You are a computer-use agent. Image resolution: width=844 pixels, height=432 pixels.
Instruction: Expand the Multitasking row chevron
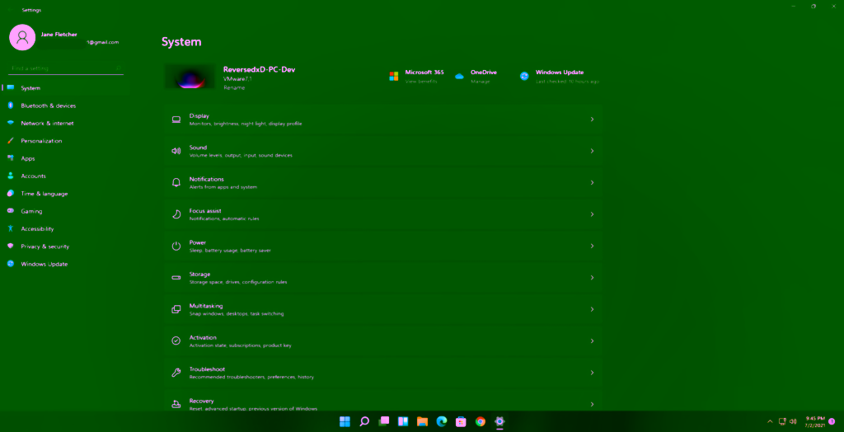click(x=592, y=309)
